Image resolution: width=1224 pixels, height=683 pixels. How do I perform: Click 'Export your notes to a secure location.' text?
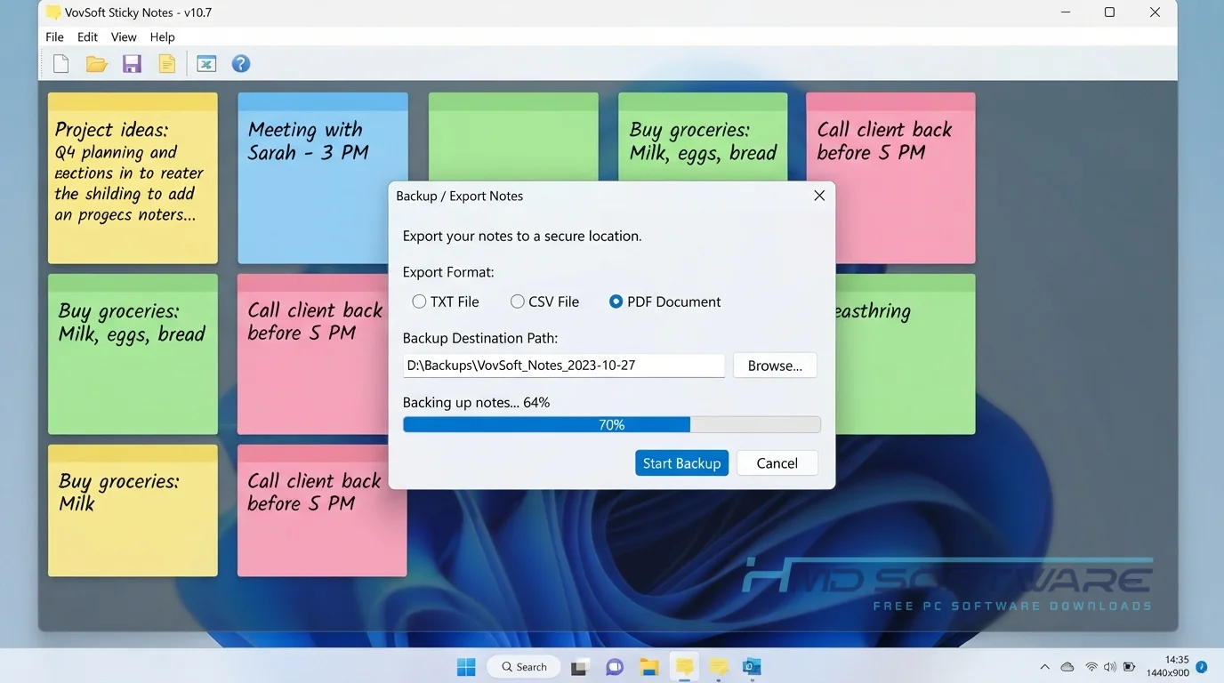tap(522, 237)
